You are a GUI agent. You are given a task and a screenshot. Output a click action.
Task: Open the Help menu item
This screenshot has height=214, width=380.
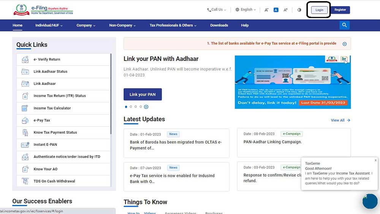coord(245,25)
